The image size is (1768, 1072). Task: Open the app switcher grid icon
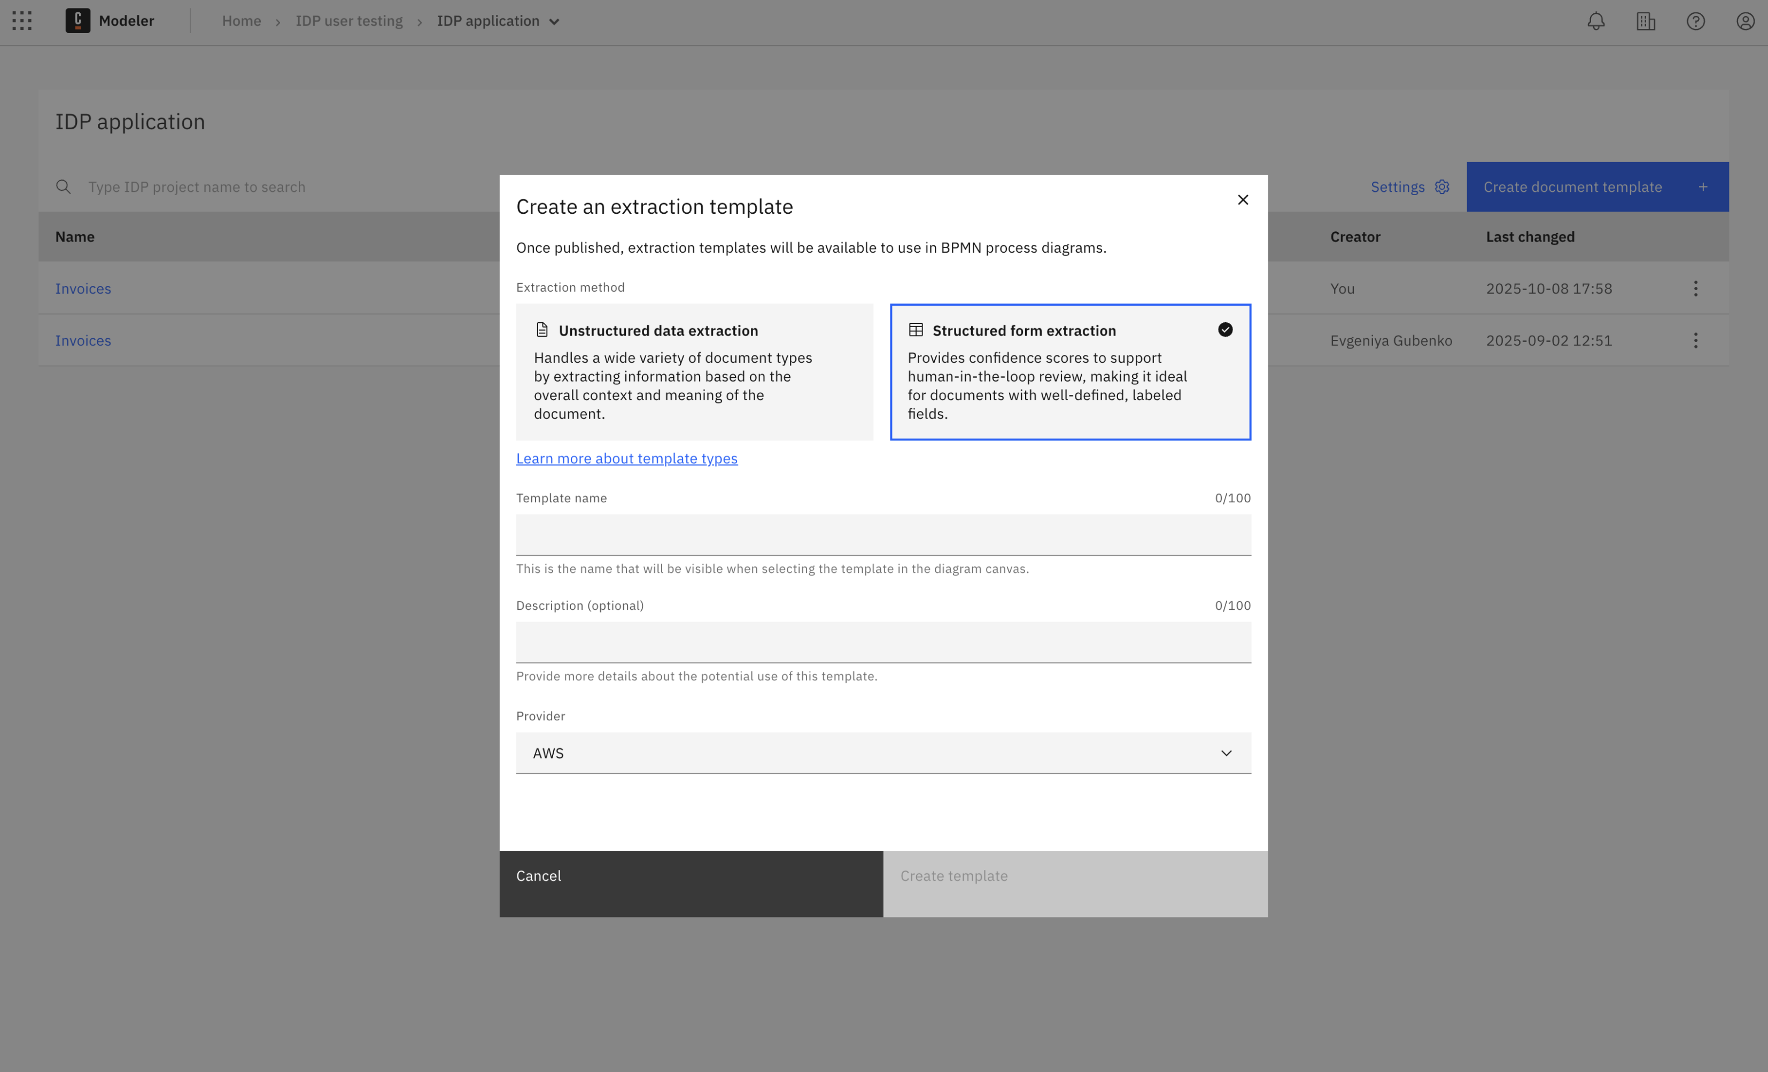pyautogui.click(x=22, y=21)
